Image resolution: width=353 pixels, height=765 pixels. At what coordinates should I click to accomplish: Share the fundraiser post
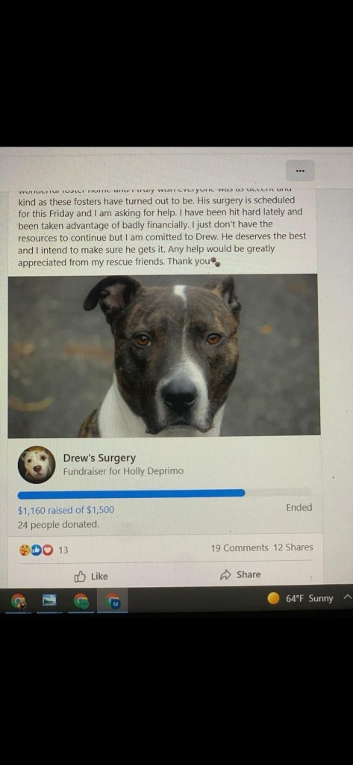[x=240, y=575]
